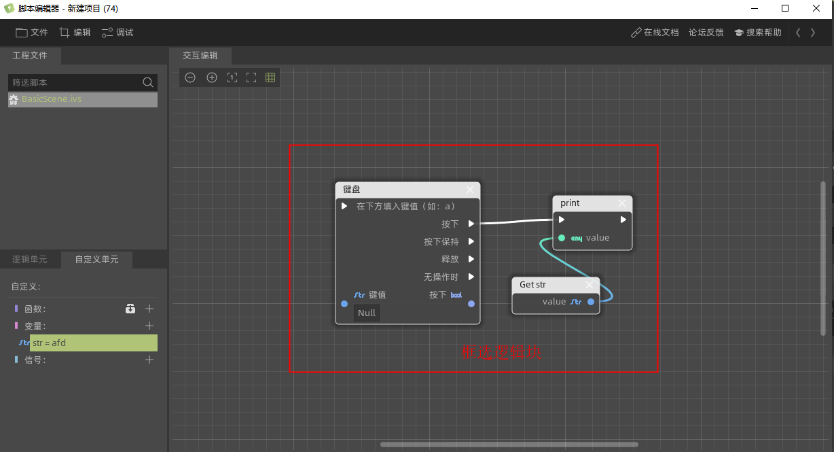Switch to the 交互编辑 tab
Image resolution: width=834 pixels, height=452 pixels.
[200, 56]
